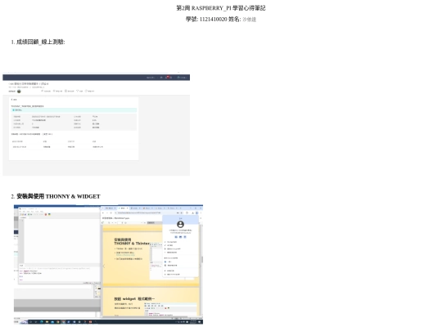Viewport: 442px width, 331px height.
Task: Click the document title containing RASPBERRY_PI
Action: point(221,8)
